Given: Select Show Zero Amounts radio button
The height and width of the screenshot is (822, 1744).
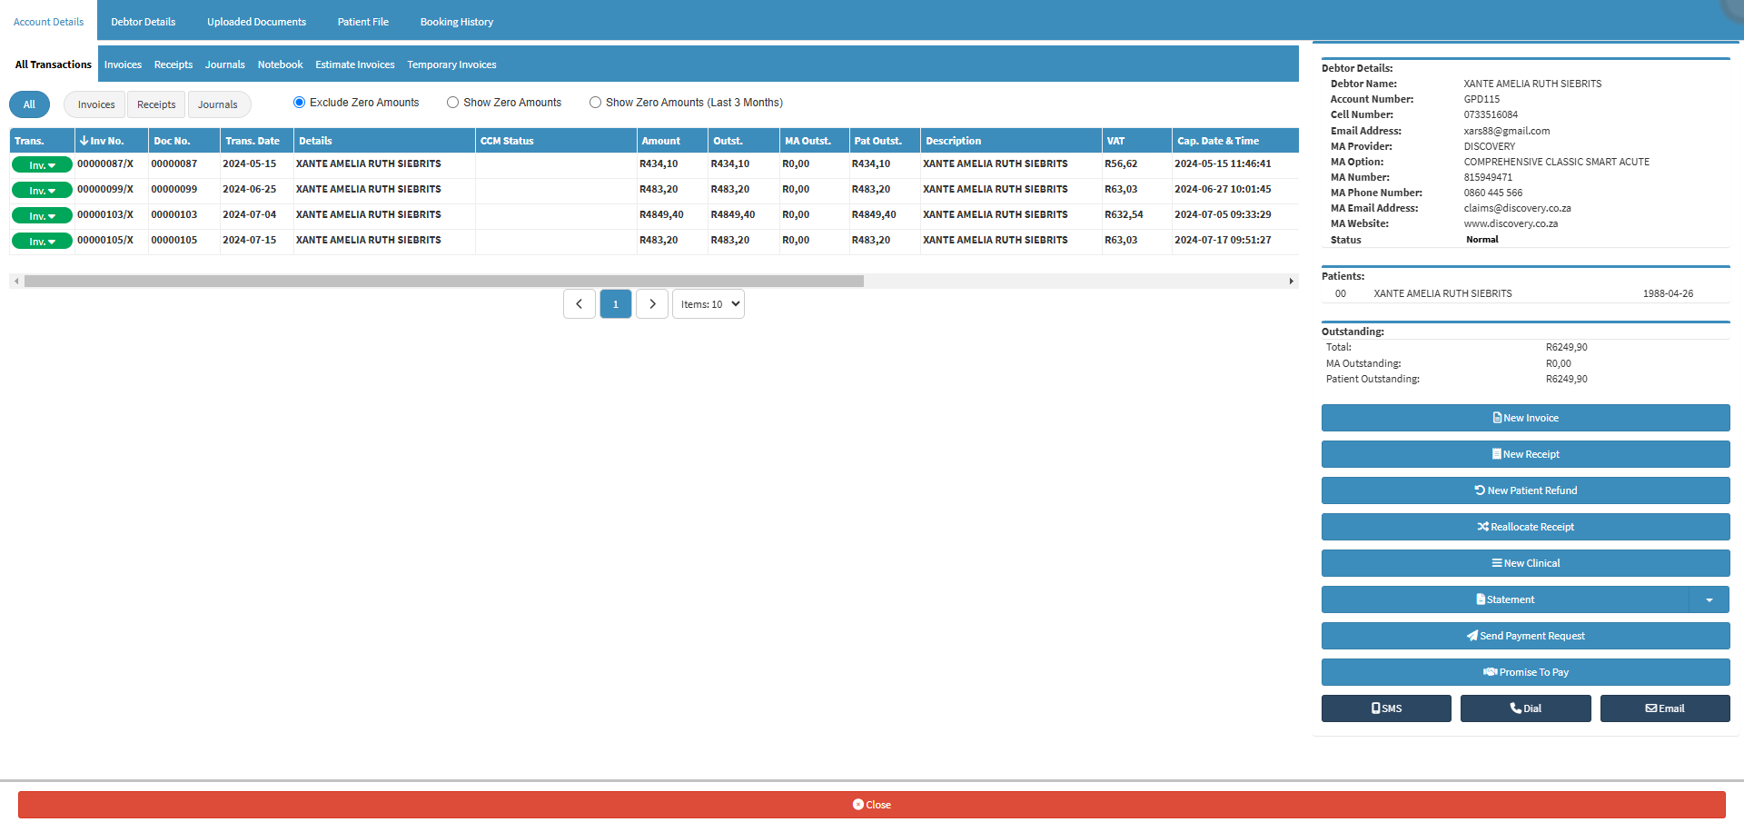Looking at the screenshot, I should (x=452, y=103).
